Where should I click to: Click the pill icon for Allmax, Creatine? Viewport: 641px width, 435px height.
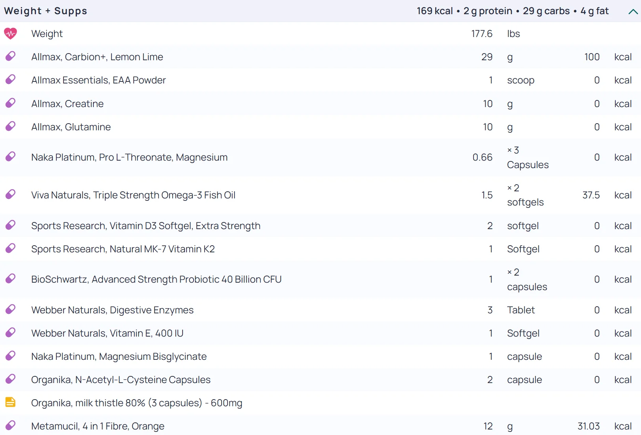(x=11, y=104)
